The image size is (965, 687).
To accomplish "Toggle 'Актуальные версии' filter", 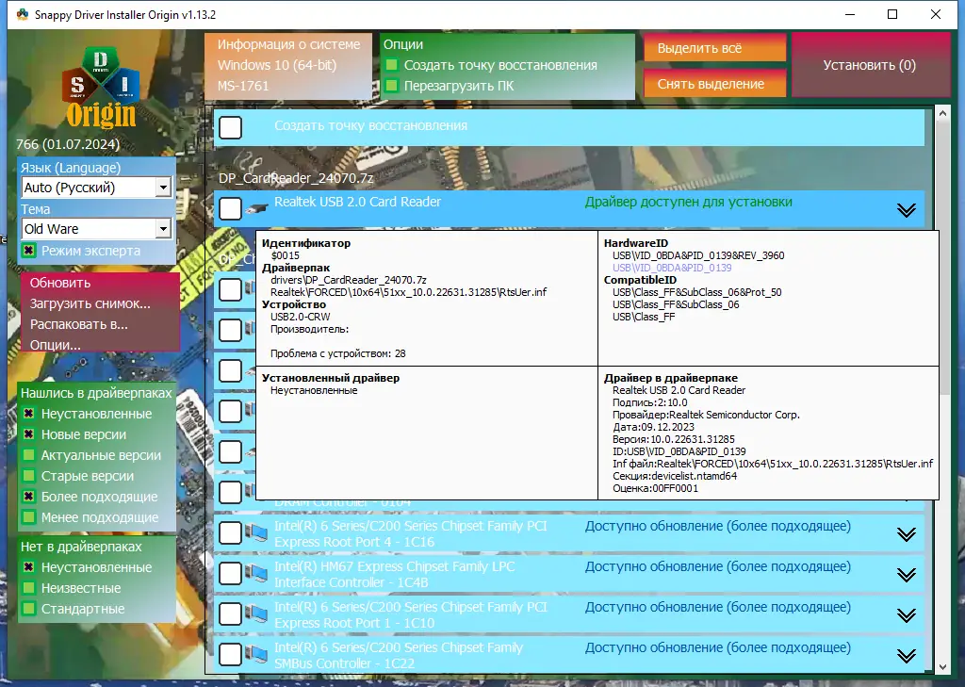I will (x=28, y=455).
